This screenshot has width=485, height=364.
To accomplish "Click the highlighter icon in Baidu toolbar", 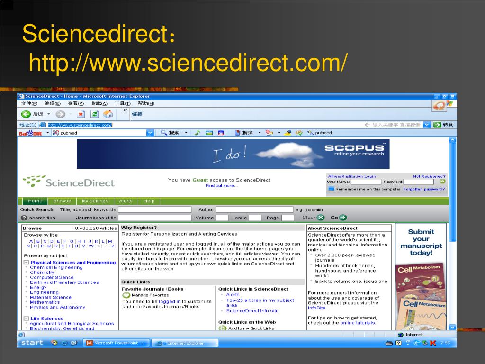I will 287,133.
